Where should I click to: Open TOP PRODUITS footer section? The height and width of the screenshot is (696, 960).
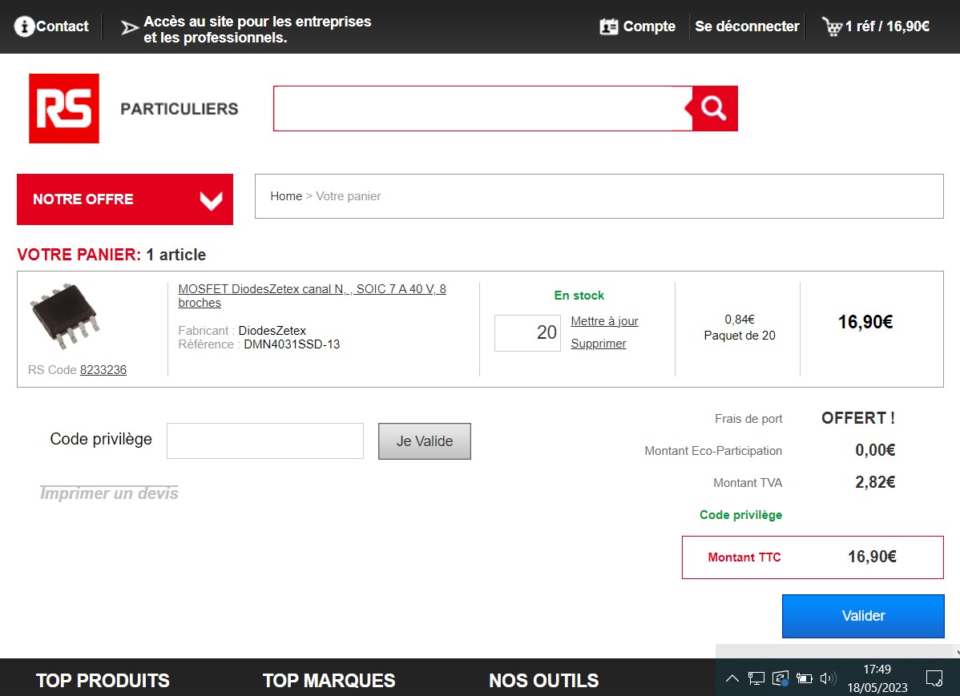coord(103,681)
